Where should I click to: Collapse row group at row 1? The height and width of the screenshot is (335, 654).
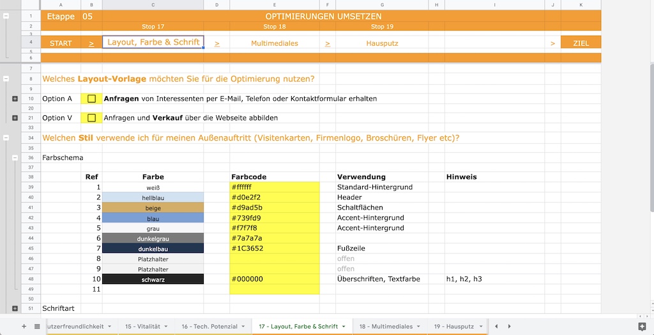(x=6, y=16)
